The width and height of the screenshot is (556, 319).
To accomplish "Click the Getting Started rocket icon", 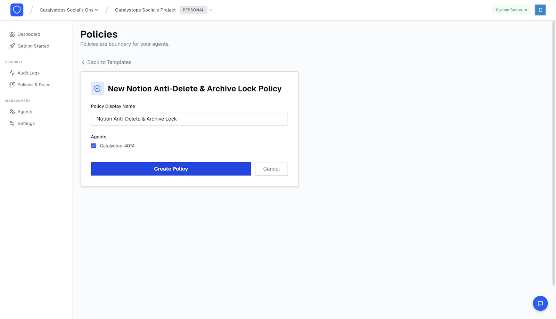I will click(12, 46).
